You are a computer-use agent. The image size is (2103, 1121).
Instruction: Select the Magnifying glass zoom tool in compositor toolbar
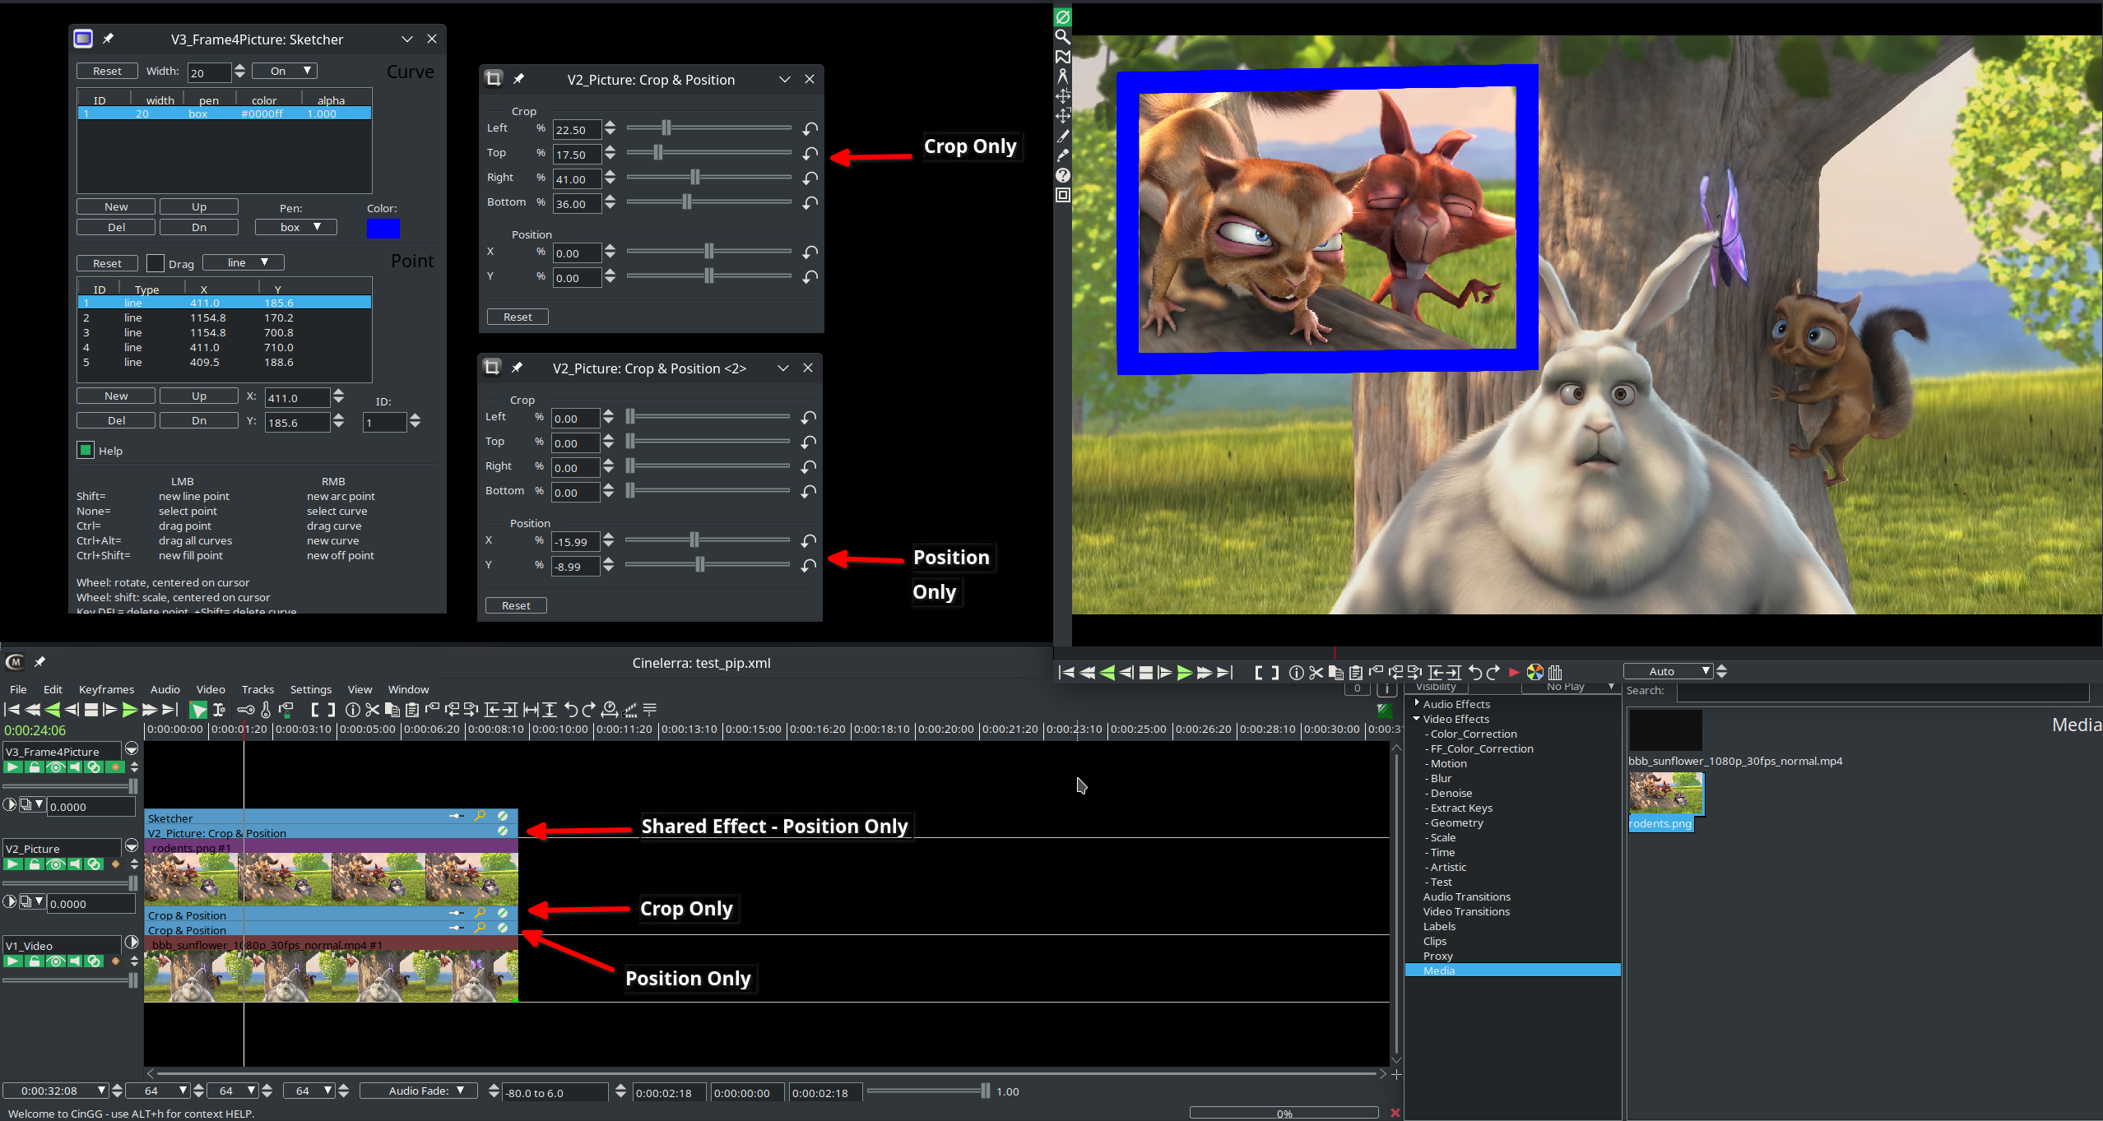coord(1062,37)
